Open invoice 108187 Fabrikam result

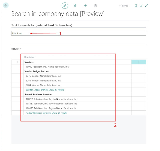[52, 104]
